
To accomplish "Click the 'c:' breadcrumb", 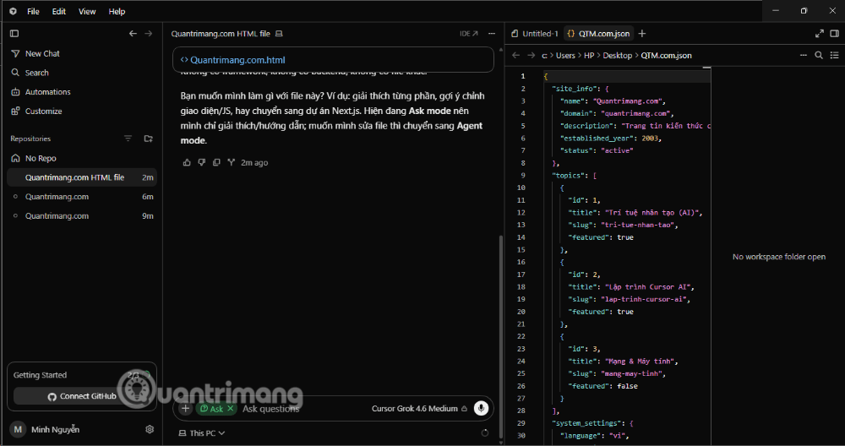I will 544,56.
